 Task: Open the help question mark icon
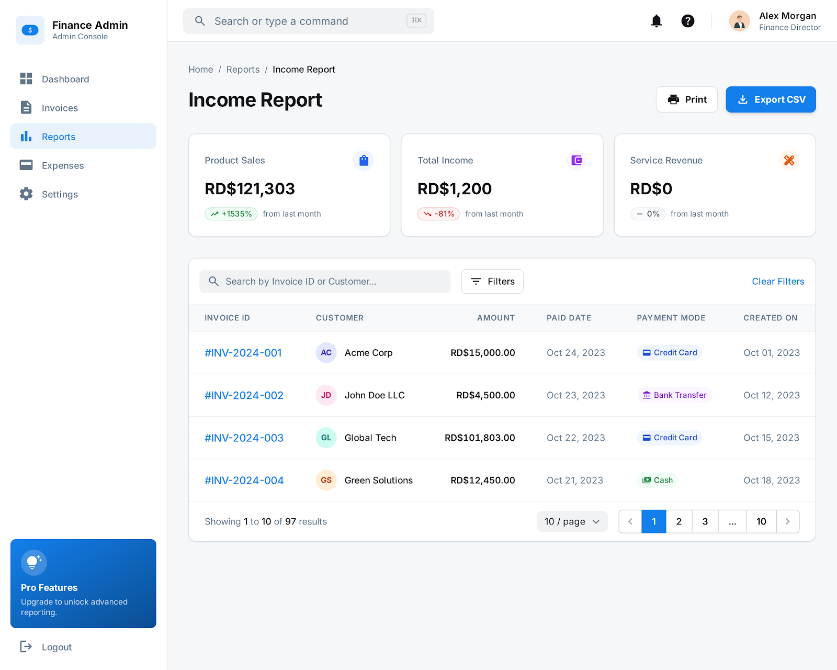687,21
